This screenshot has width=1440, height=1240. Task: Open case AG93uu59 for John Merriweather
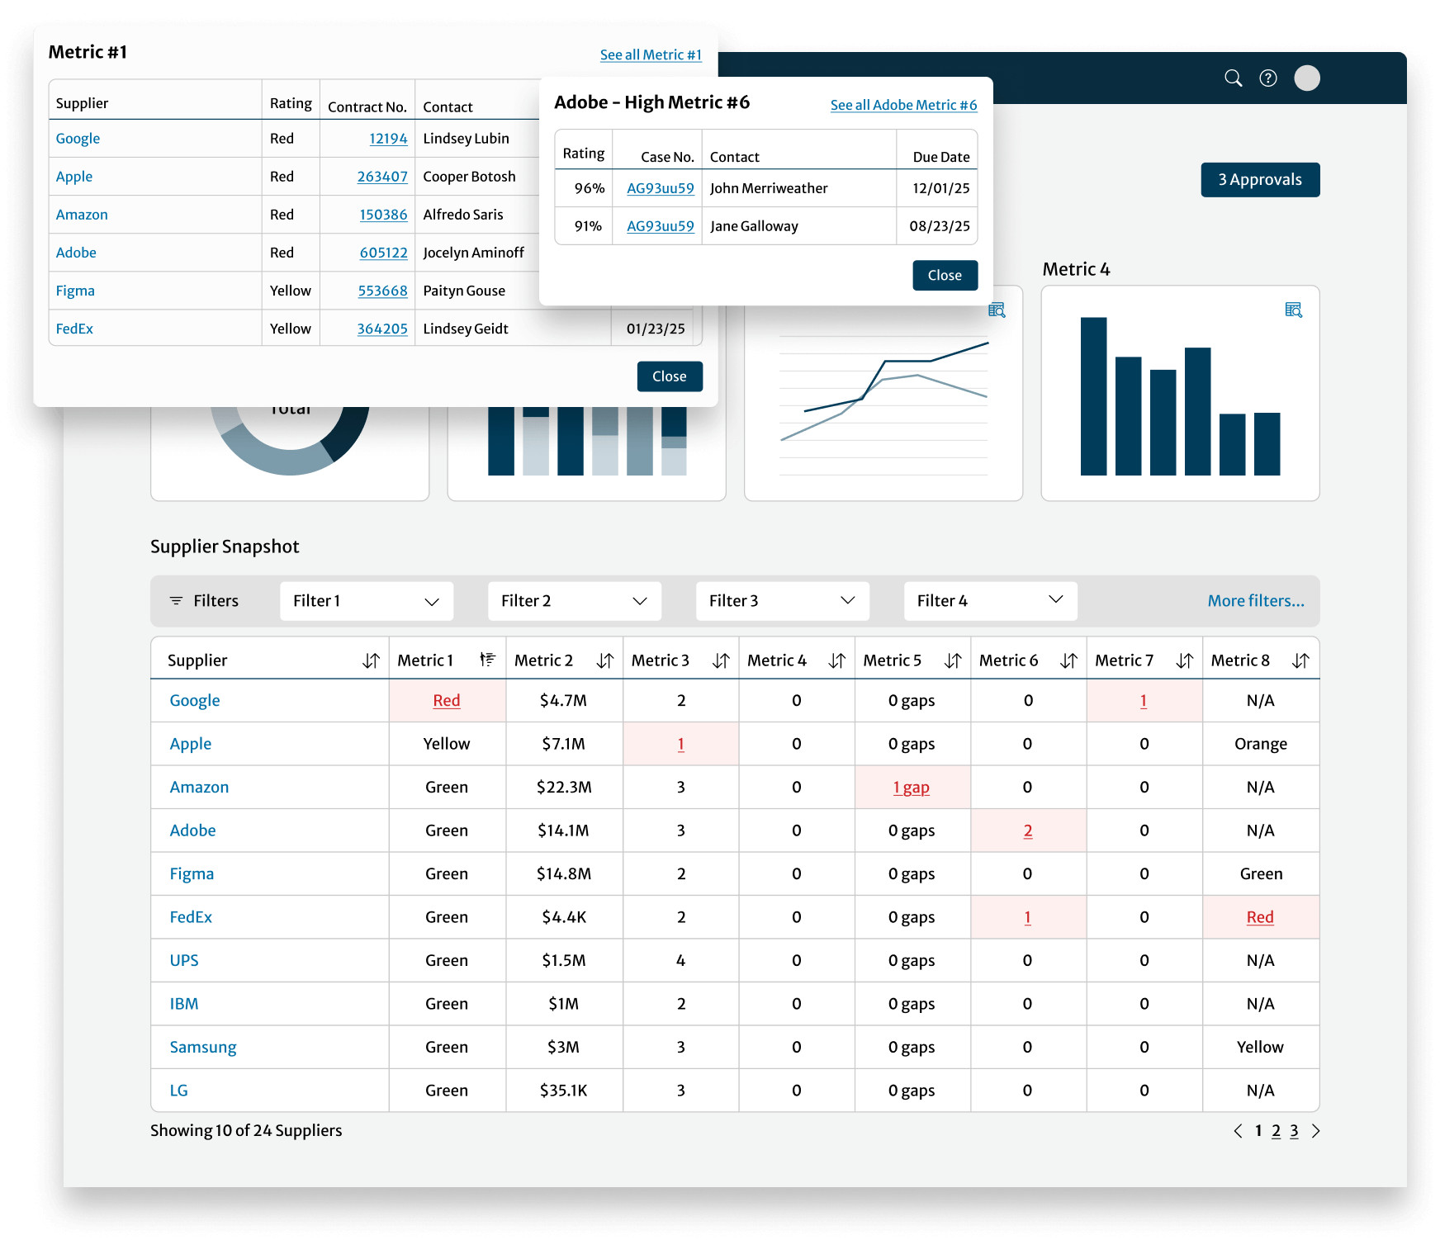661,188
